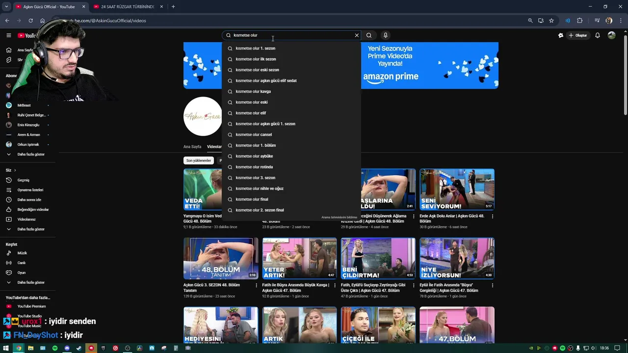
Task: Select suggestion 'kısmetse olur 1. sezon'
Action: tap(291, 48)
